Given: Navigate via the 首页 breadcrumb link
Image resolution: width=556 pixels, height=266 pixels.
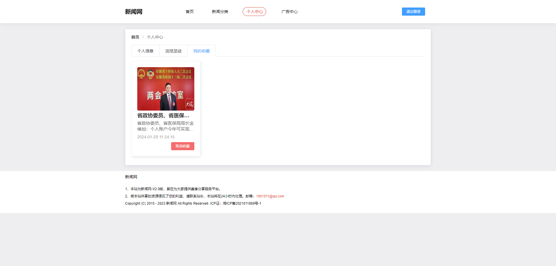Looking at the screenshot, I should click(135, 37).
